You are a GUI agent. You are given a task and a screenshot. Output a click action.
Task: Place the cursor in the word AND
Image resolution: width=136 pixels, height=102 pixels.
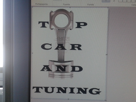point(61,69)
